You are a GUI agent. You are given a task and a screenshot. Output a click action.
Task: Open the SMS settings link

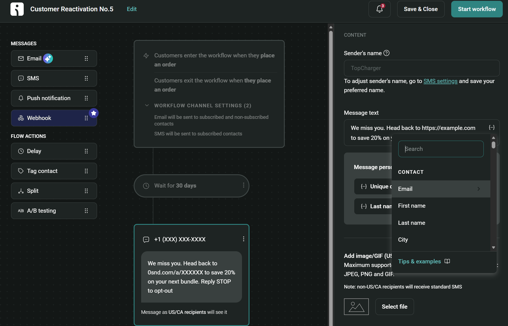[440, 81]
